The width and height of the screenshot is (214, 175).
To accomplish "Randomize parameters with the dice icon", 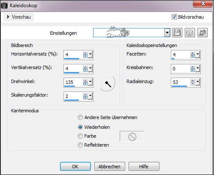I will point(190,33).
